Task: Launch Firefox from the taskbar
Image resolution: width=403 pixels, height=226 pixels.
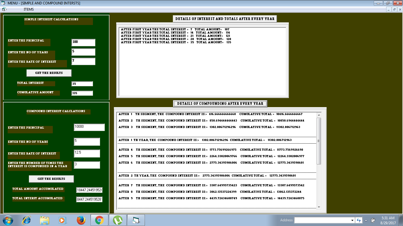Action: tap(81, 220)
